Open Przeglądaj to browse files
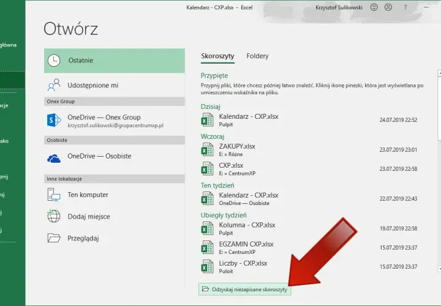Screen dimensions: 441x306 click(114, 238)
